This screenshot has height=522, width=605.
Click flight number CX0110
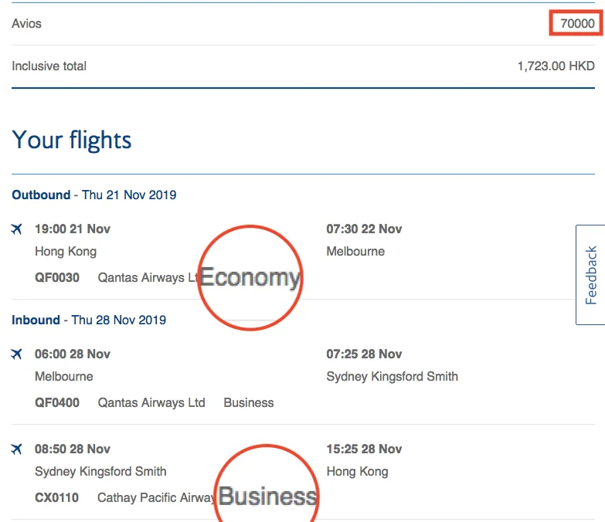pos(56,498)
